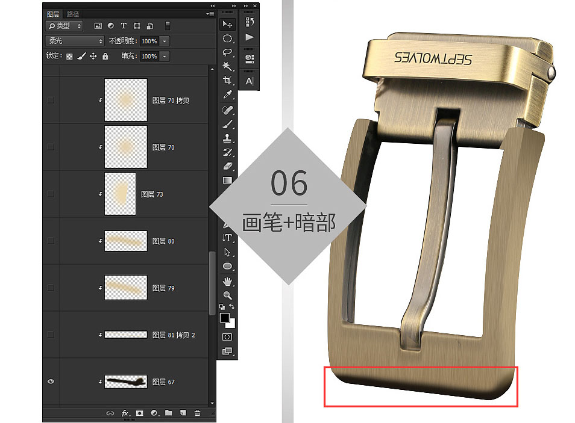Viewport: 575px width, 423px height.
Task: Filter layers by shape layers
Action: (x=137, y=26)
